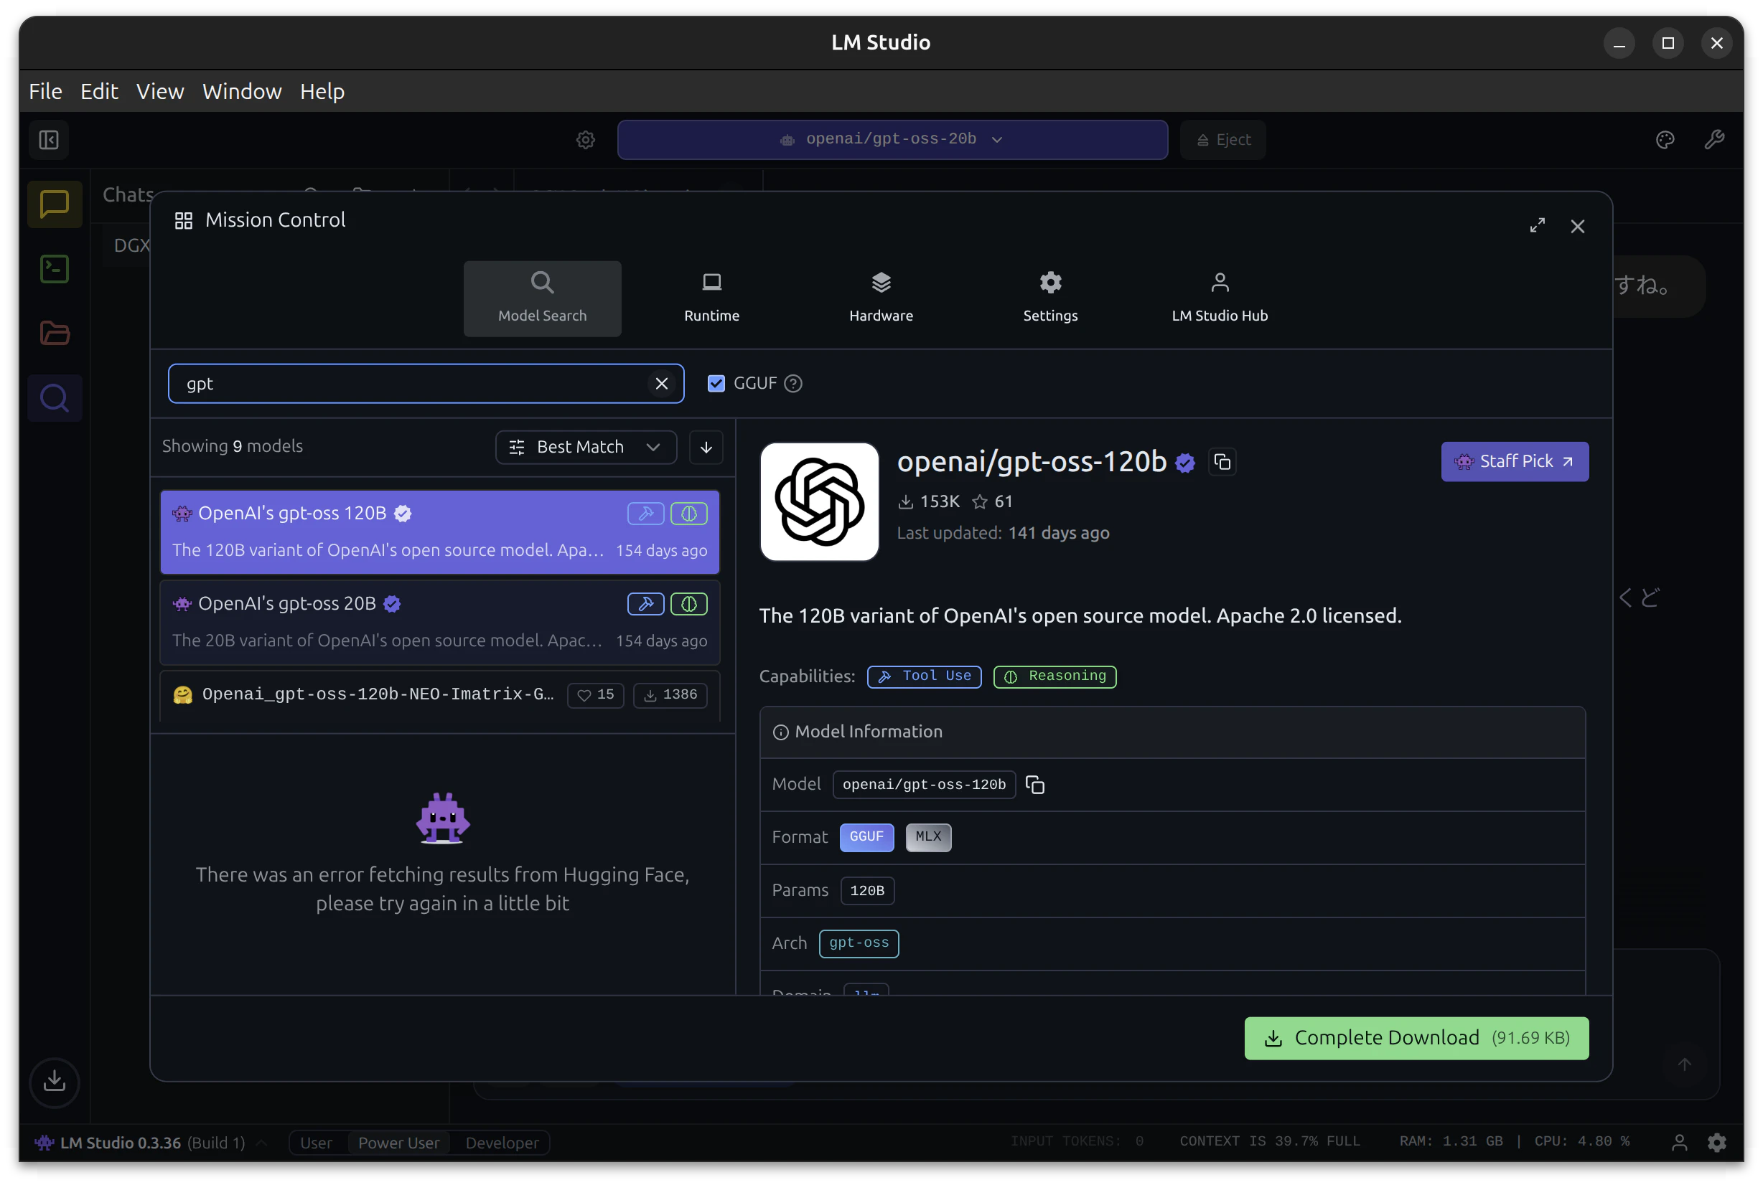Switch to User mode
The height and width of the screenshot is (1185, 1763).
pyautogui.click(x=316, y=1143)
